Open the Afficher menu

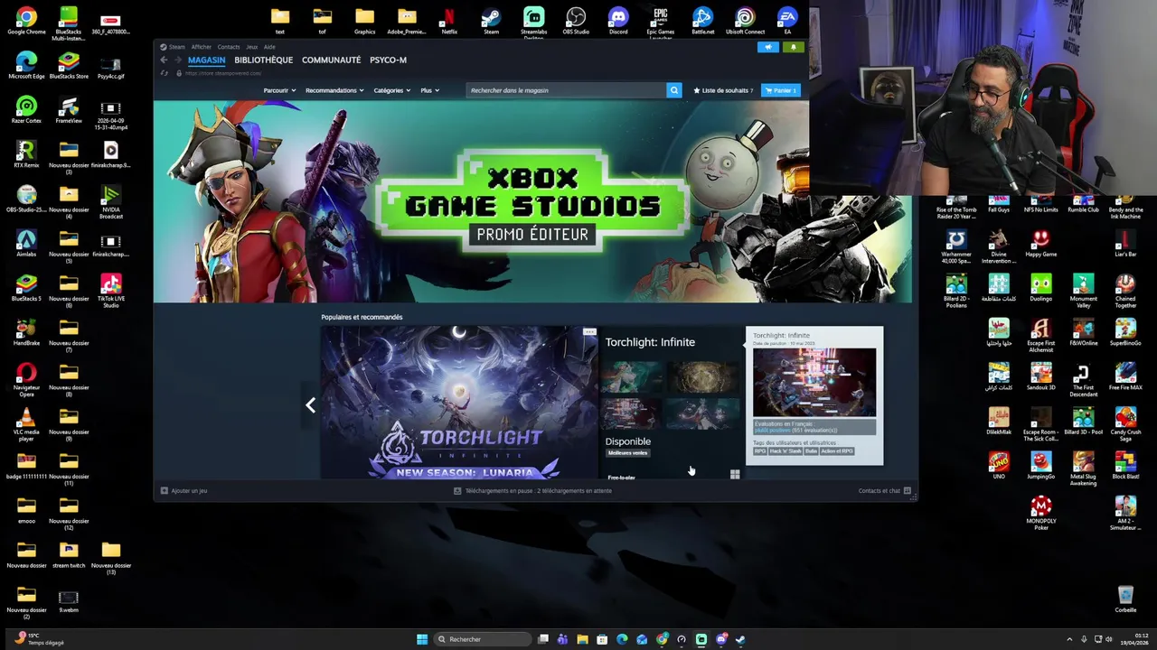pyautogui.click(x=201, y=47)
